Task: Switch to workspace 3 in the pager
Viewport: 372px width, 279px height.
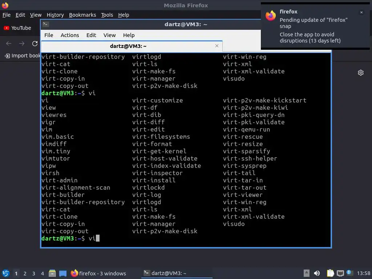Action: [x=34, y=274]
